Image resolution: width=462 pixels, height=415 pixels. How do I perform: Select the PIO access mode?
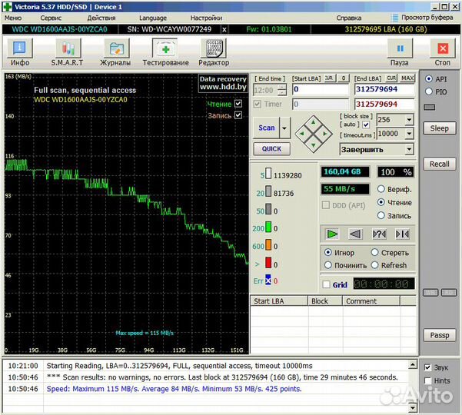click(429, 91)
